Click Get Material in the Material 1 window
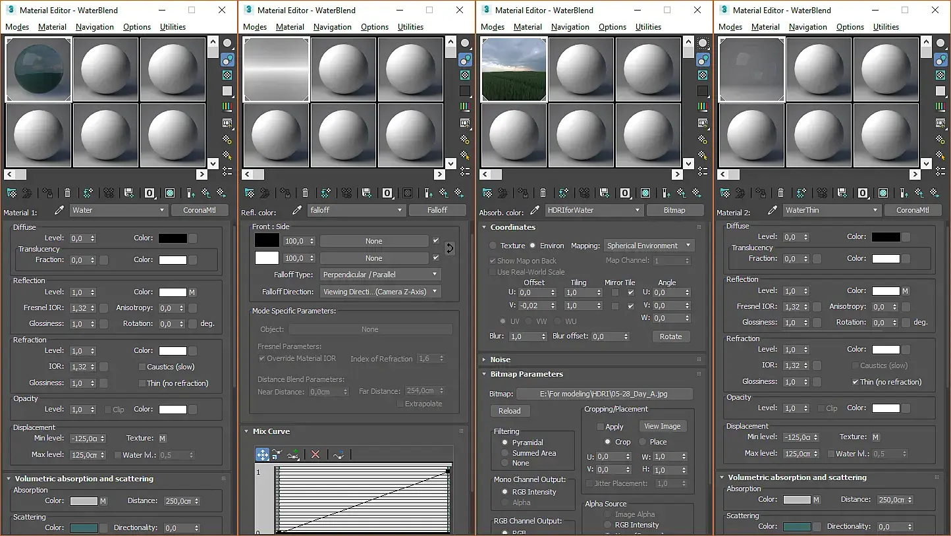951x536 pixels. (11, 193)
